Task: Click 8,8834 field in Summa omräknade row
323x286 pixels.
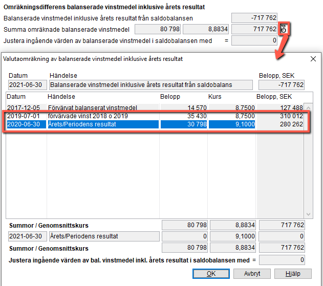Action: pyautogui.click(x=206, y=29)
